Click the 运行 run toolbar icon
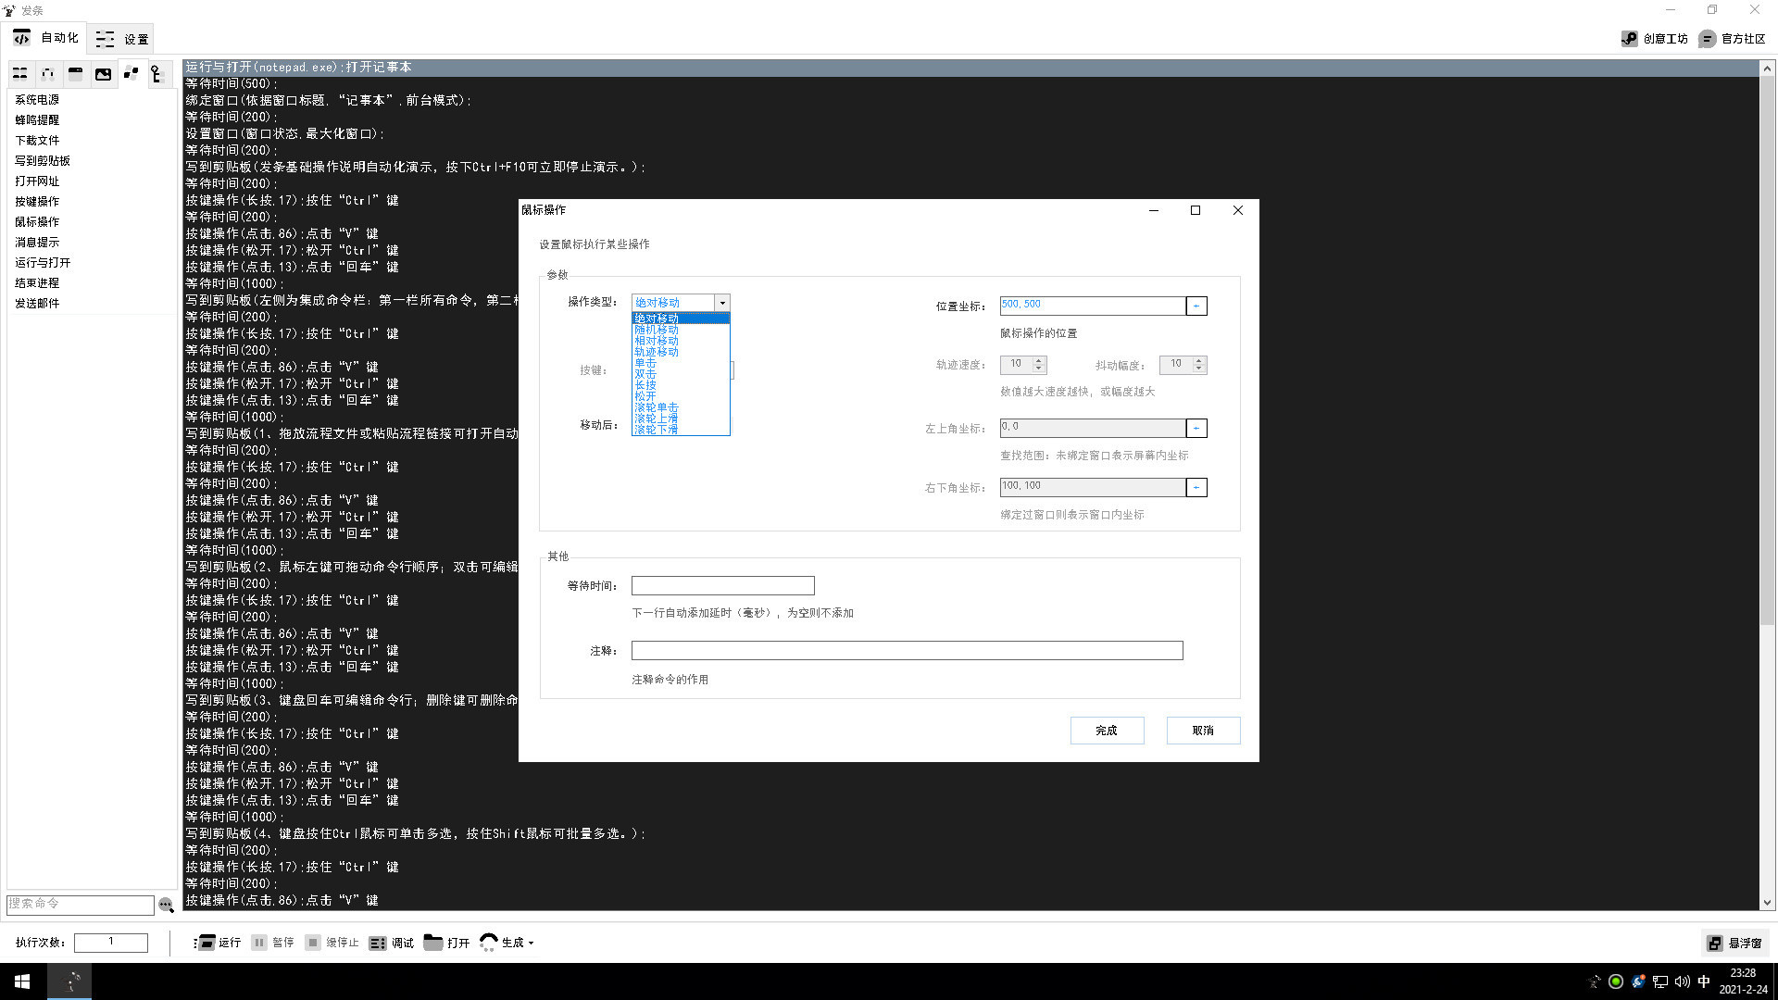This screenshot has width=1778, height=1000. click(206, 943)
